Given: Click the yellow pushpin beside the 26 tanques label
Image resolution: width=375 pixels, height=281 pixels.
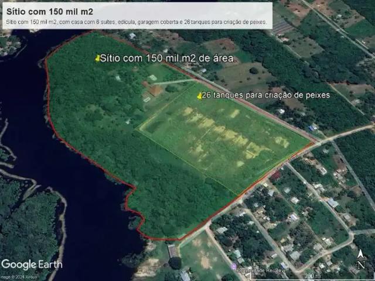Looking at the screenshot, I should 199,96.
